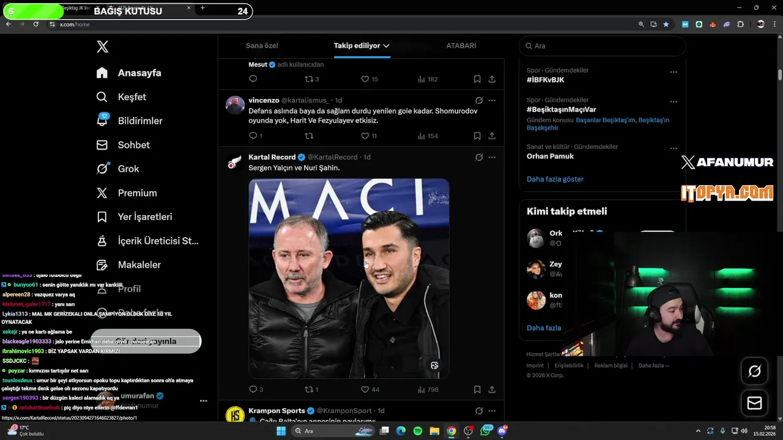The image size is (783, 440).
Task: Open Orhan Pamuk trending topic
Action: (550, 156)
